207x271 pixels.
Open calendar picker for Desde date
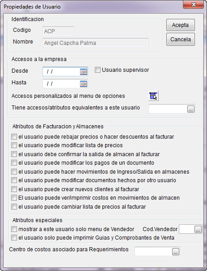click(84, 71)
